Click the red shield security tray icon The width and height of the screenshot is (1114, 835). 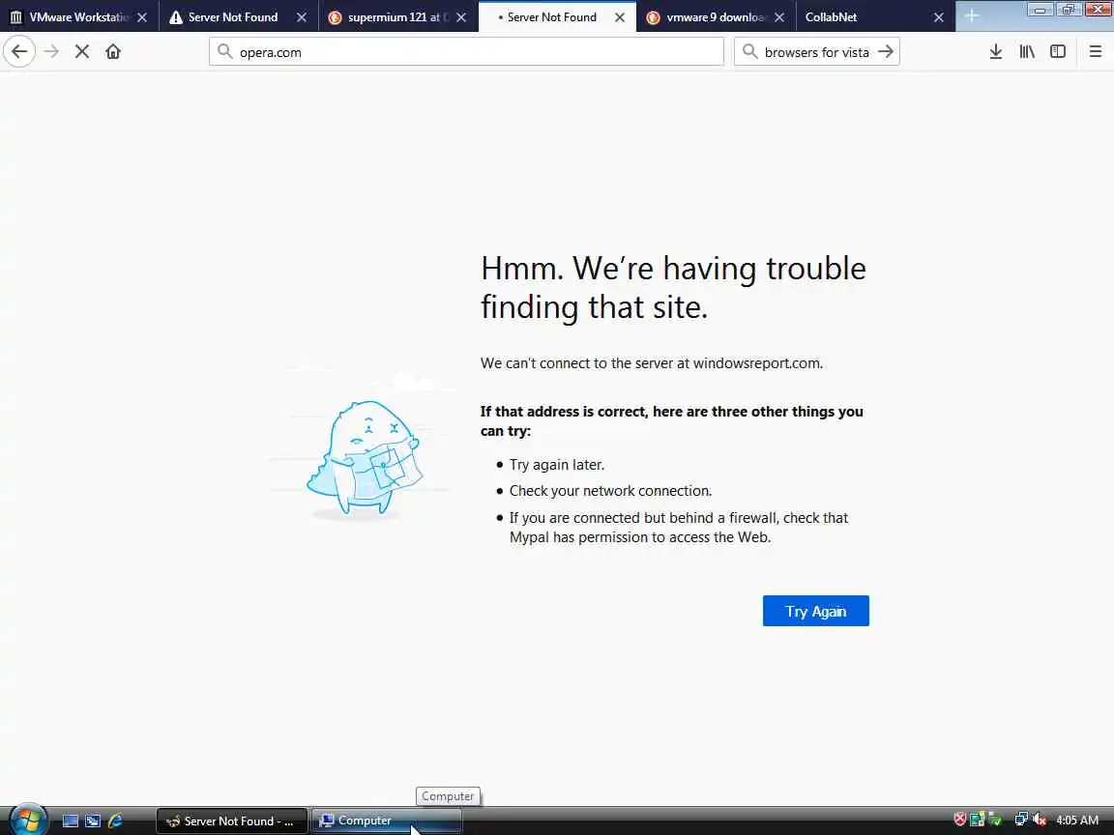(x=960, y=820)
